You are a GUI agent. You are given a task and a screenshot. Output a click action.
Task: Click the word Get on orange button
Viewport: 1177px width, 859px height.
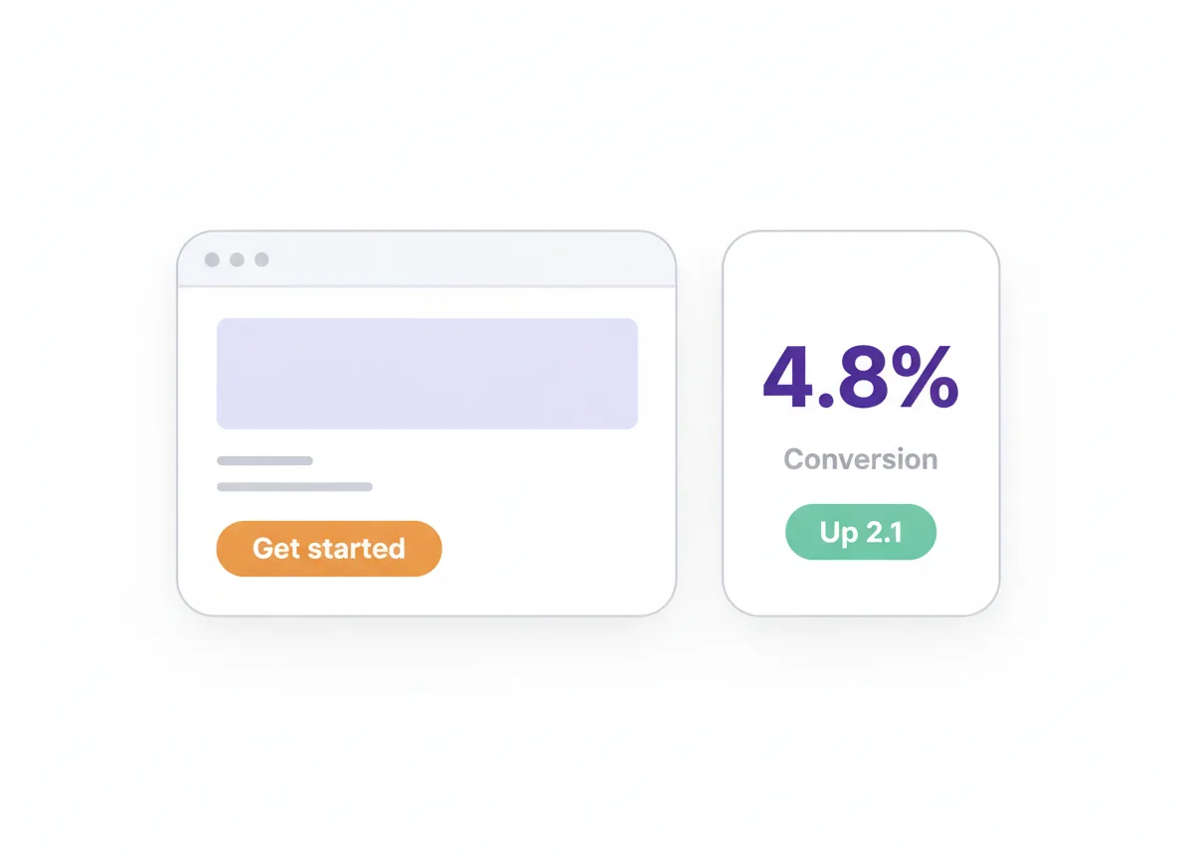click(274, 549)
